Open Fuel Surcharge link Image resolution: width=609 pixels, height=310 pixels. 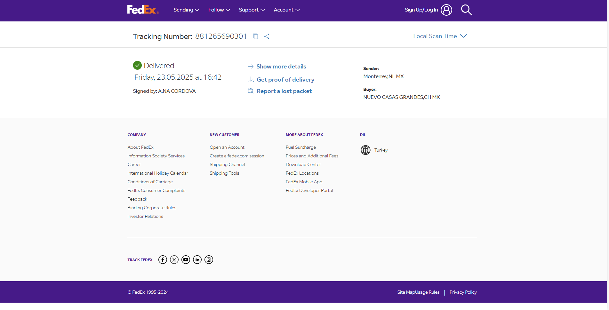301,147
